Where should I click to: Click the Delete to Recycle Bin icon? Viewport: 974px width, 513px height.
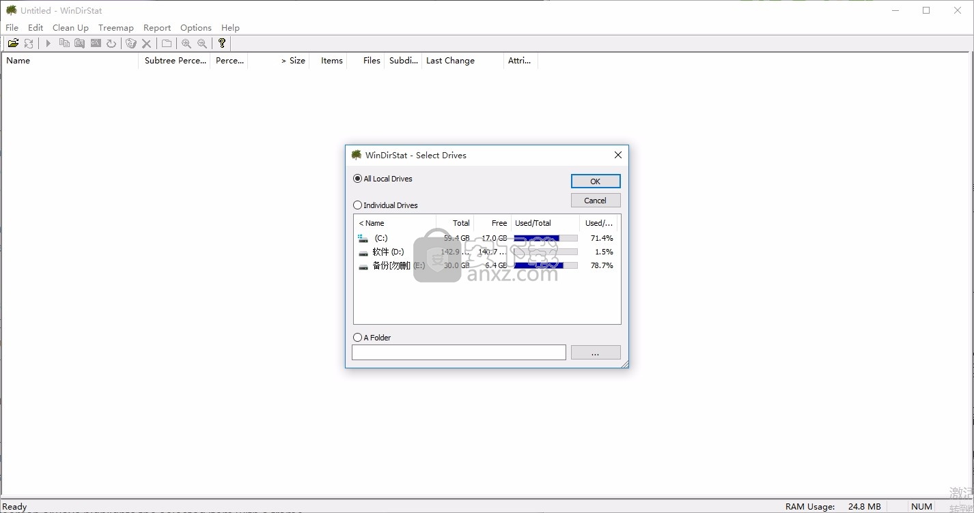pos(131,43)
